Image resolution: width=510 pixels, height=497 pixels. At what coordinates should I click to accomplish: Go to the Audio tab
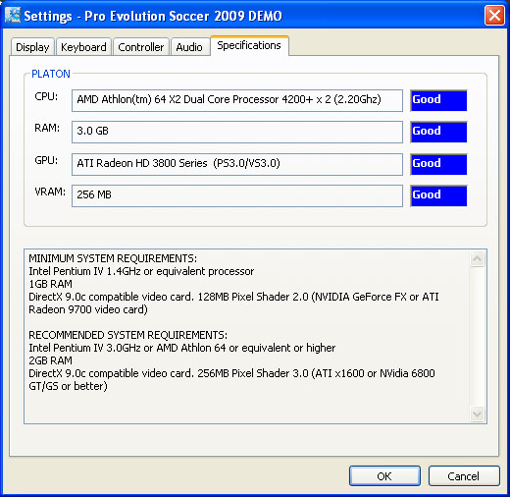(189, 47)
